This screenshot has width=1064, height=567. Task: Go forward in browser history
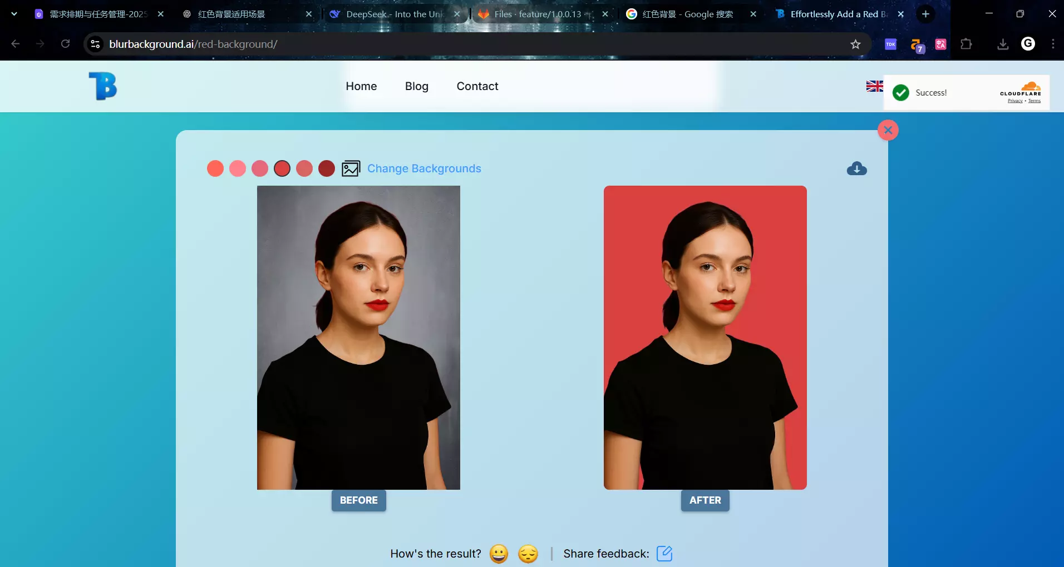pos(40,44)
